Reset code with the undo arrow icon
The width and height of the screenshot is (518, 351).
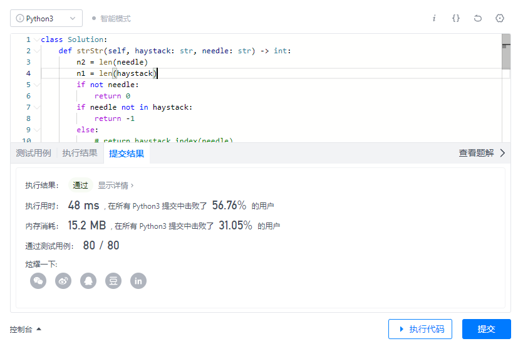pyautogui.click(x=478, y=18)
